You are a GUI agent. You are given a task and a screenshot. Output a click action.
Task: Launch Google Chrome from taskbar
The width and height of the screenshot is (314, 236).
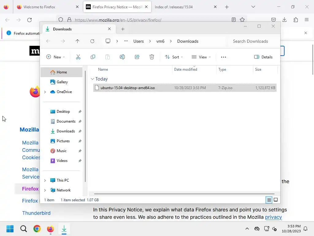(x=37, y=229)
